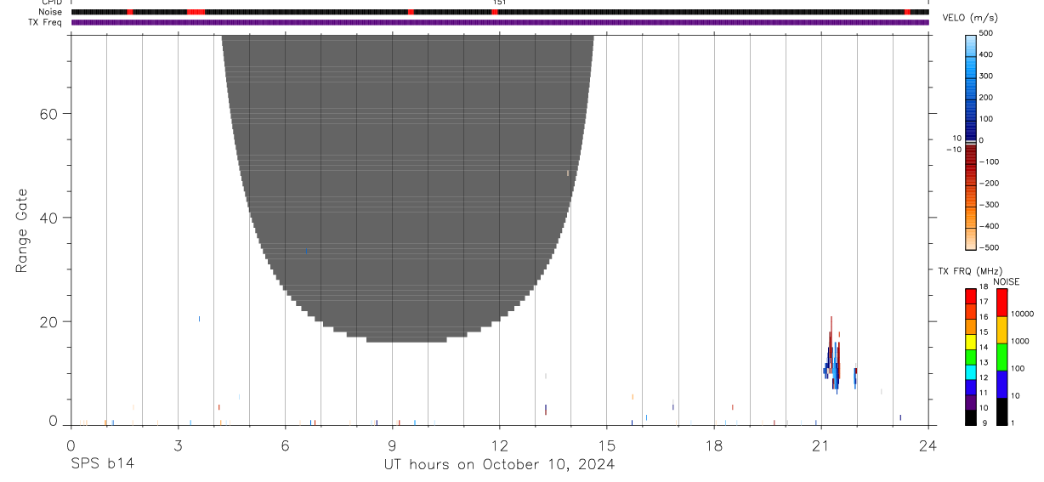Click x-axis hour tick label 9
This screenshot has width=1044, height=482.
point(392,445)
